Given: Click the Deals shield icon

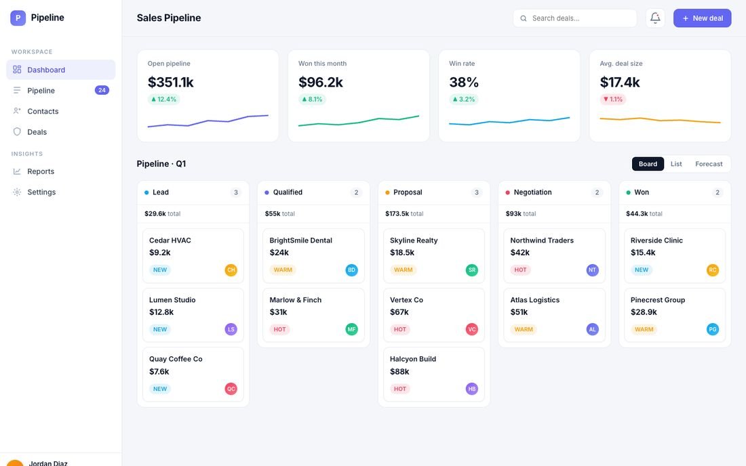Looking at the screenshot, I should [x=17, y=131].
